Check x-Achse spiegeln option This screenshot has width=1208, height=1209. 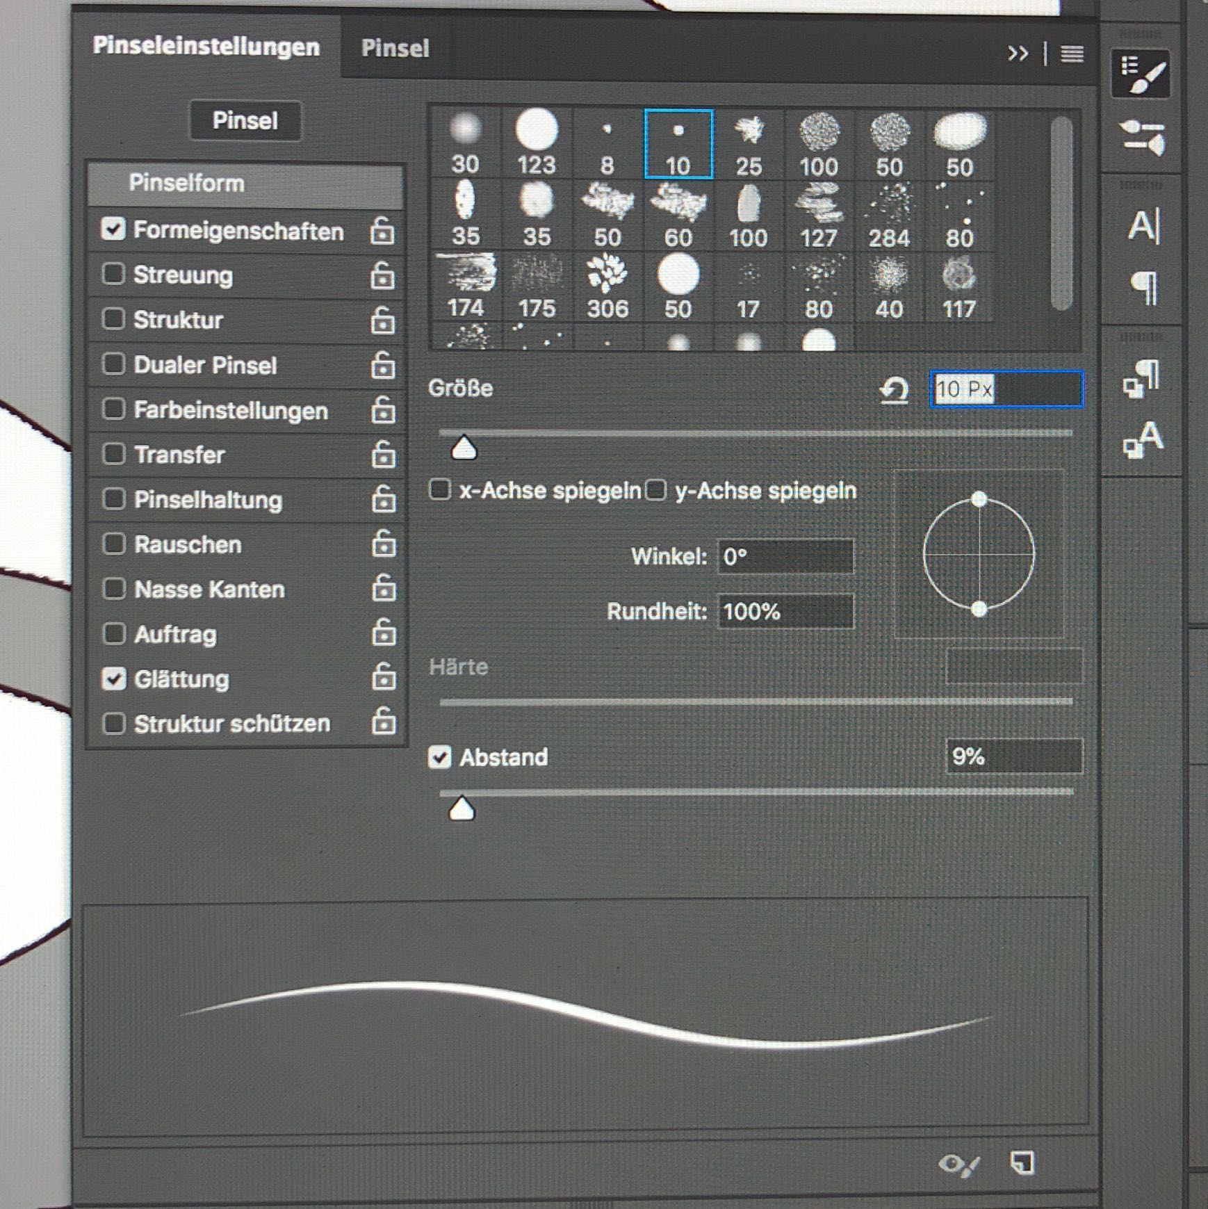(440, 489)
